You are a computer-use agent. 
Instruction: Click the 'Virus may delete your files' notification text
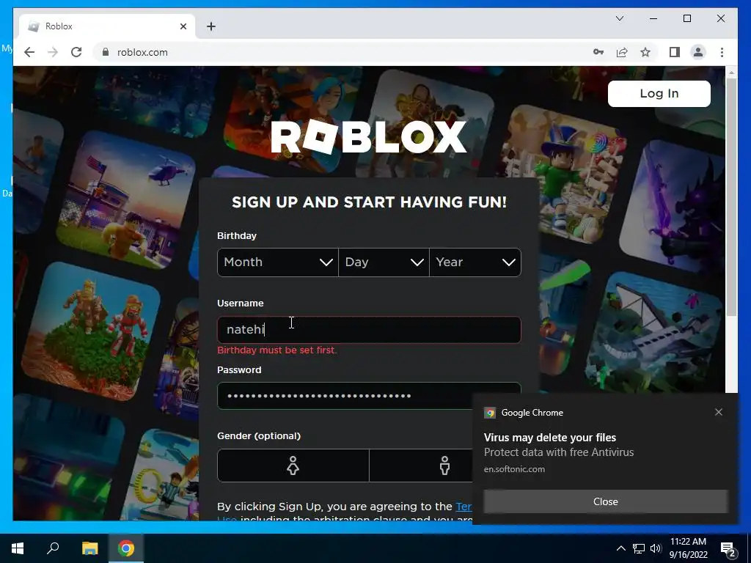coord(550,438)
